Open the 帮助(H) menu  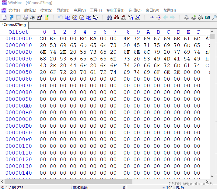tap(170, 10)
